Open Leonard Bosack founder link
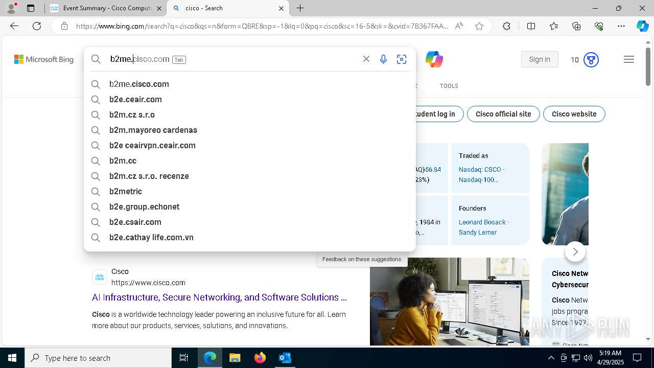 point(482,222)
